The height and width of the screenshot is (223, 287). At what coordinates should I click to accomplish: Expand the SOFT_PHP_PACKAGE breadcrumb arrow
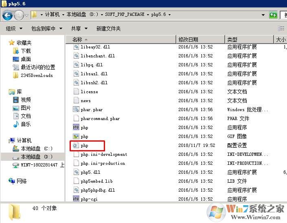148,15
